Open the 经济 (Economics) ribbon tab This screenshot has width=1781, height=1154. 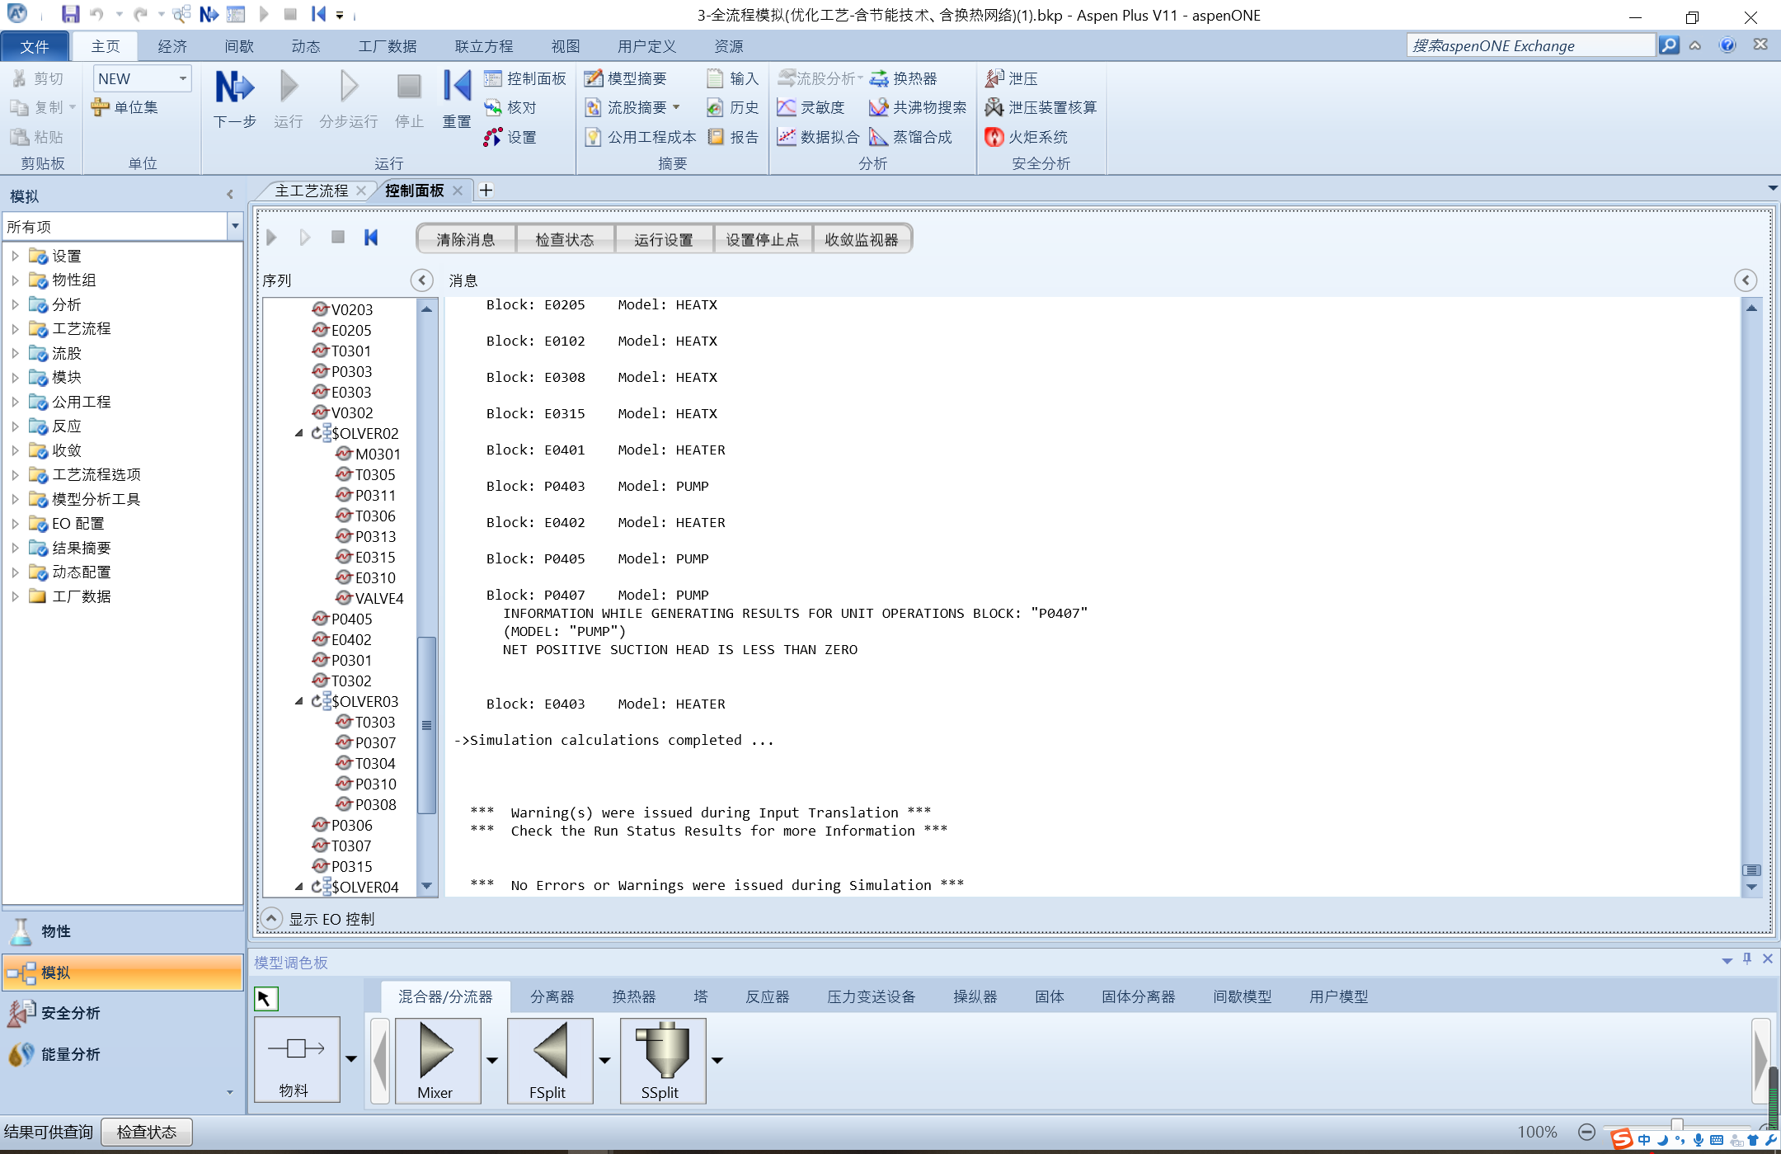tap(172, 46)
